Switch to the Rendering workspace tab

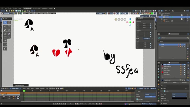click(x=45, y=8)
